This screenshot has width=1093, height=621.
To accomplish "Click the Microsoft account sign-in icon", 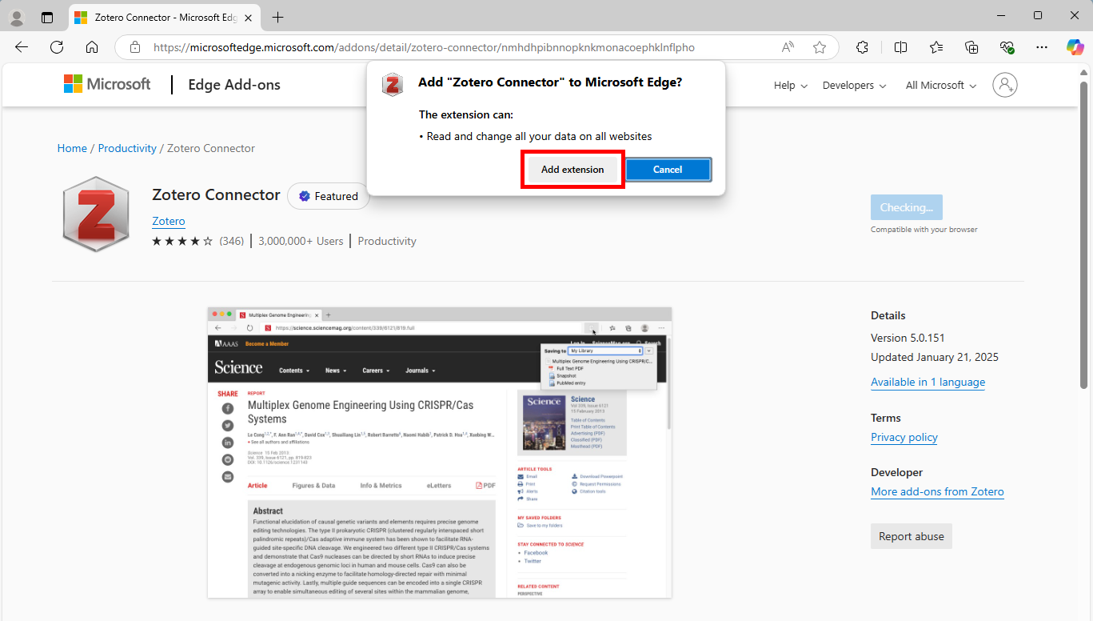I will [1004, 85].
